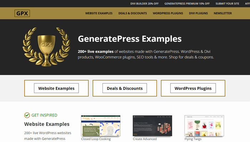Click the Deals & Discounts button
250x142 pixels.
coord(125,88)
